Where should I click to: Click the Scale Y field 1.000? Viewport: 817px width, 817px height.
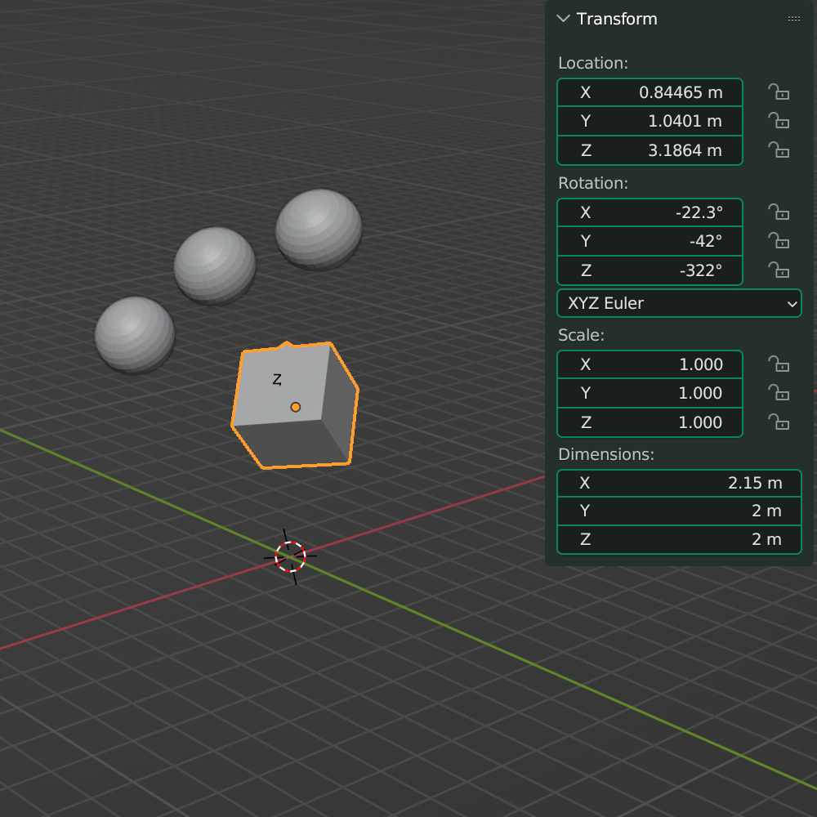click(650, 393)
